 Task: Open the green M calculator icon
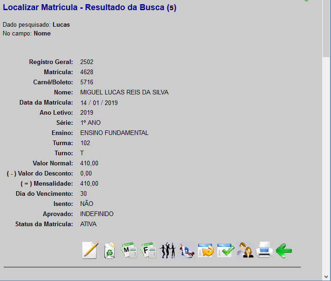point(129,250)
